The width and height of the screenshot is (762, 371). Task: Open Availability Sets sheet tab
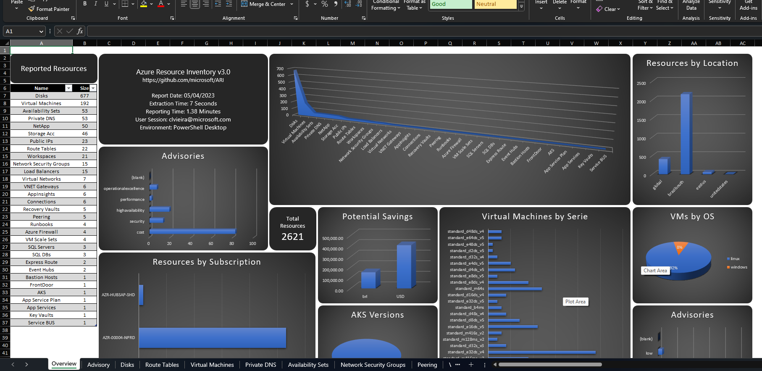tap(308, 365)
